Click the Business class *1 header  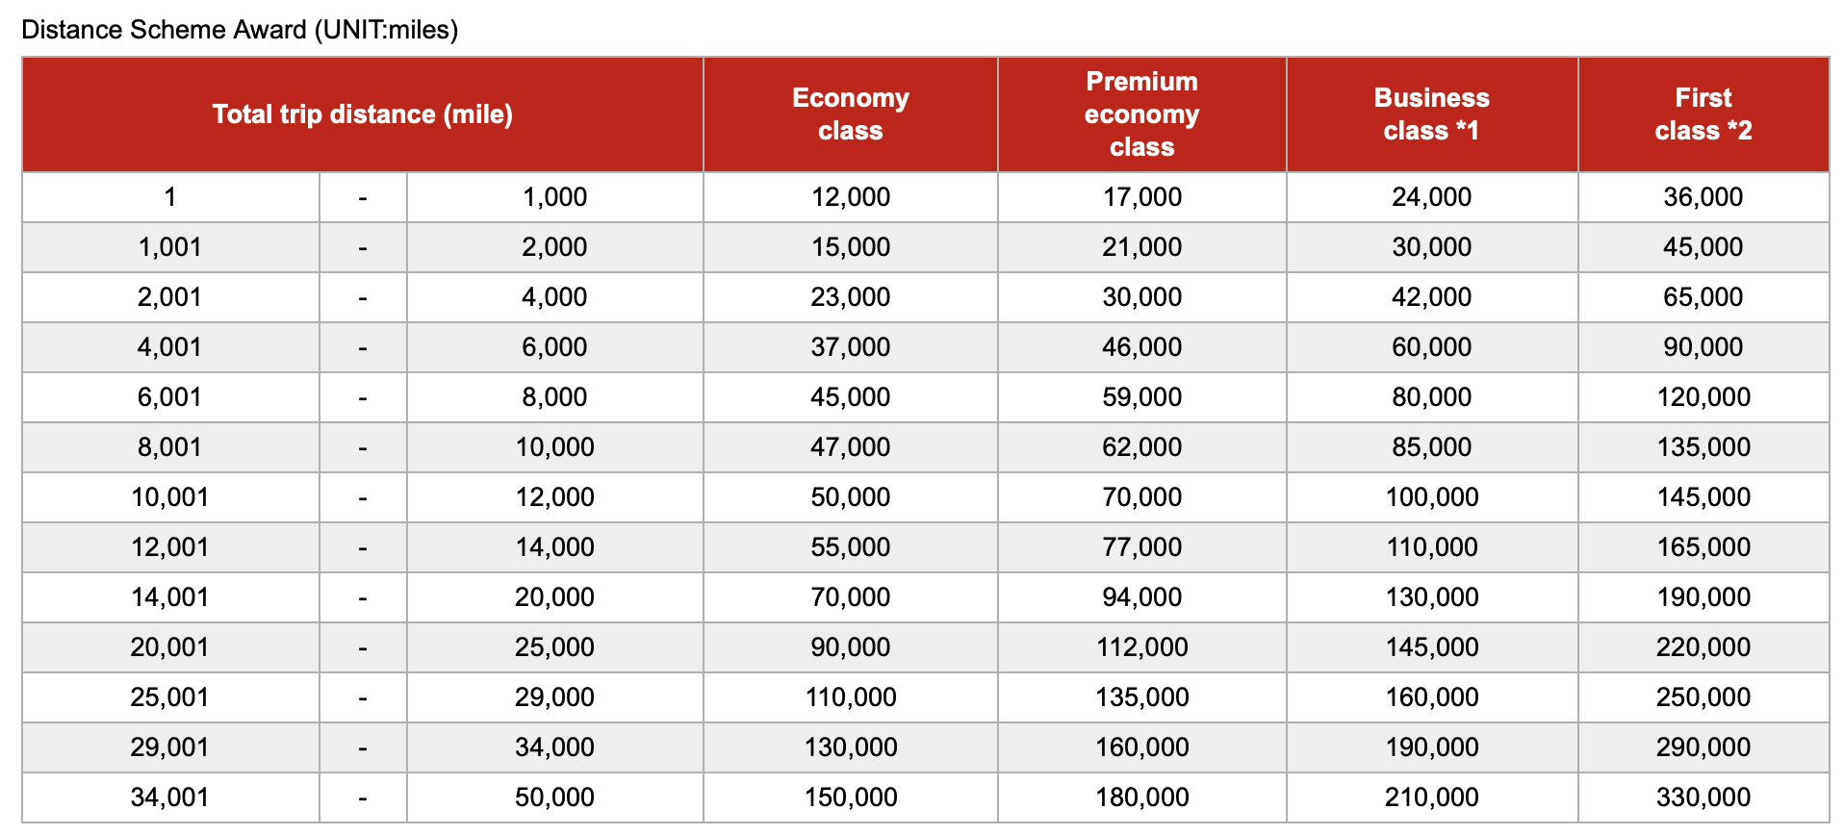pos(1431,114)
